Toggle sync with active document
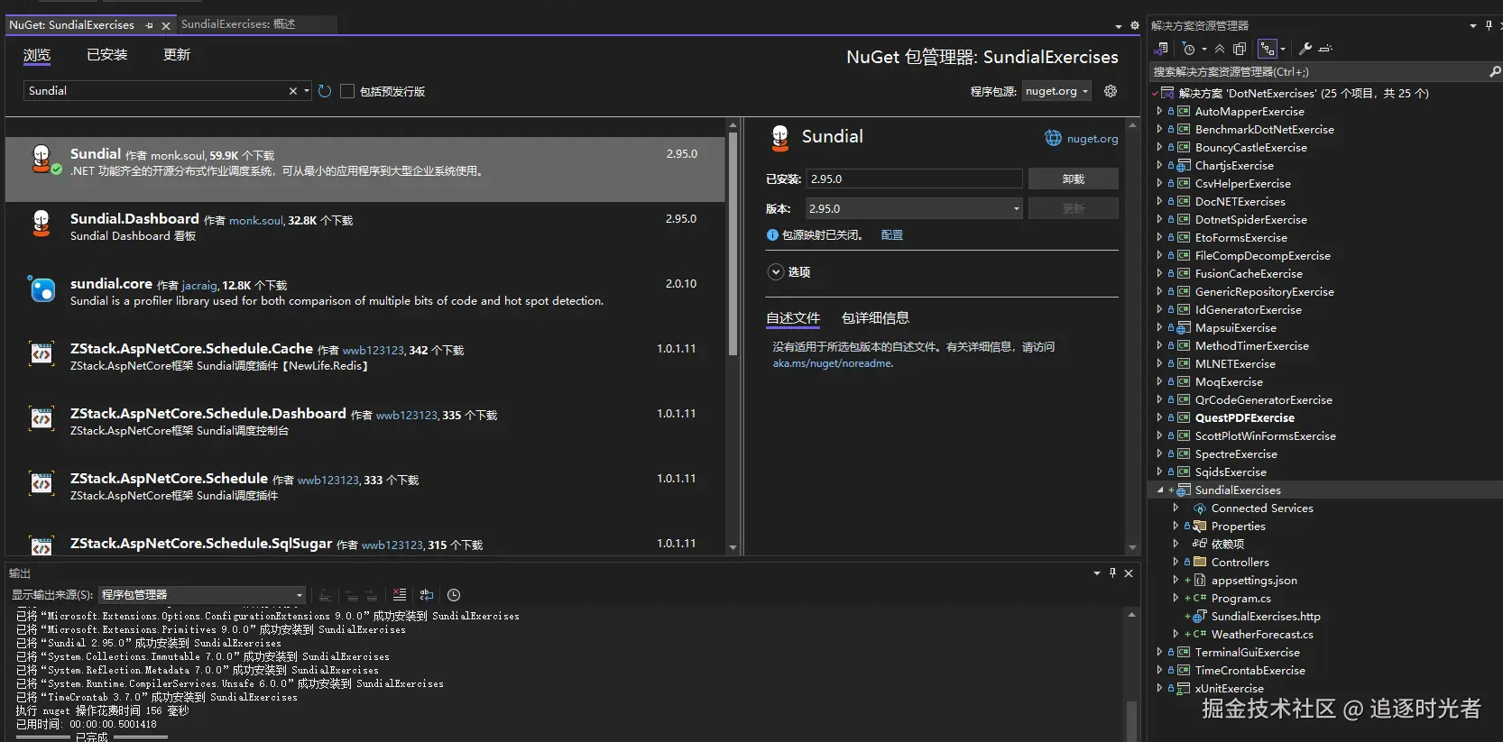The height and width of the screenshot is (742, 1503). click(1267, 49)
